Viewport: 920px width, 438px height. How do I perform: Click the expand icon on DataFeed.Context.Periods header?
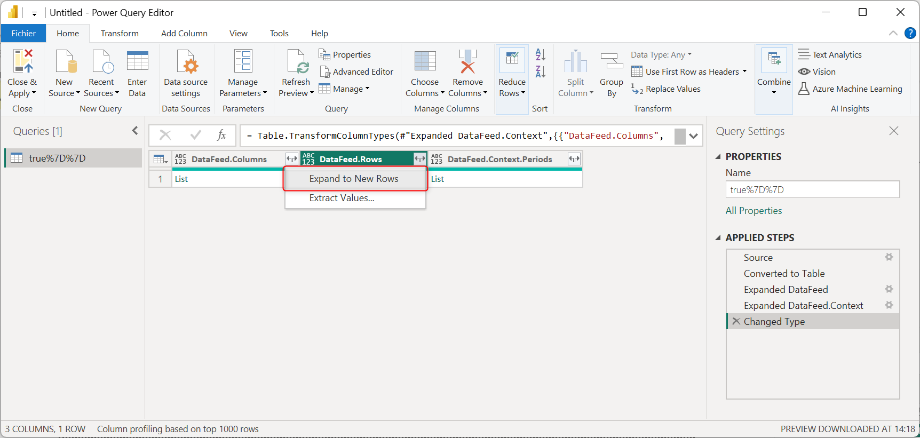click(x=574, y=159)
